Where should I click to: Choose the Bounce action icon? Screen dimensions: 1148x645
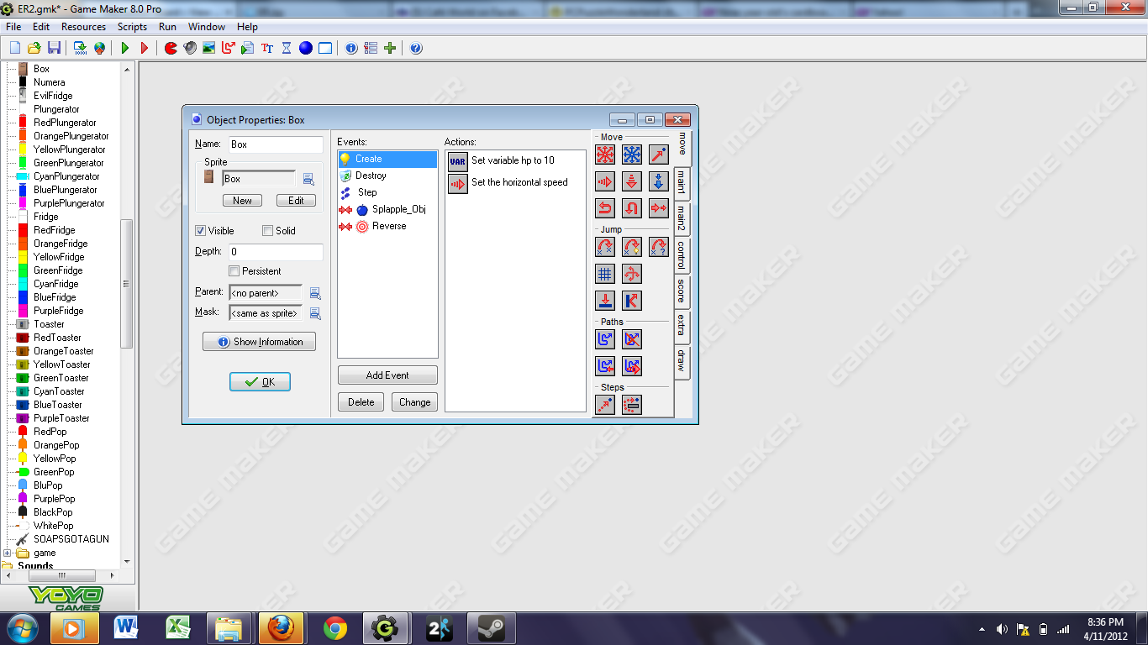click(632, 301)
